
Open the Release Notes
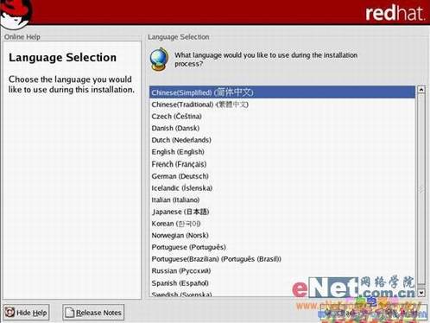pos(93,313)
